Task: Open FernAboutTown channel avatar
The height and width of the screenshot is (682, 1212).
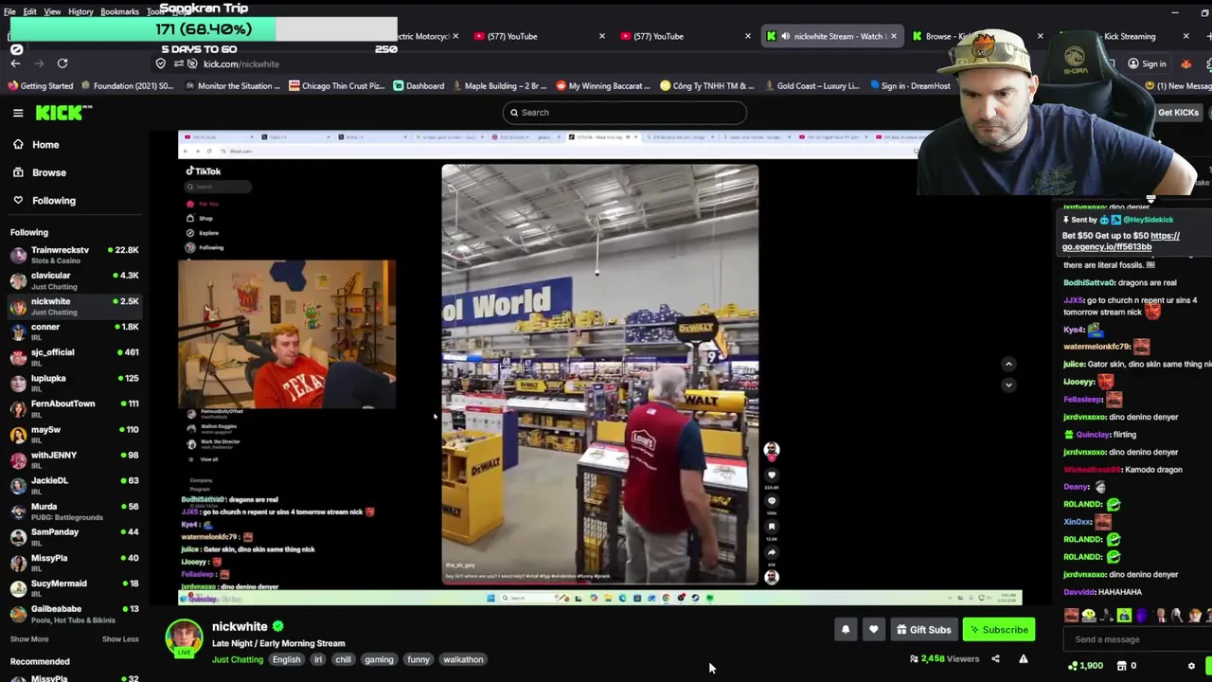Action: pyautogui.click(x=18, y=408)
